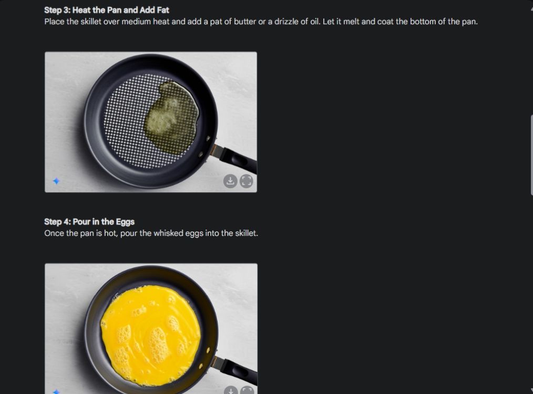Expand the Step 4 eggs image to fullscreen

pyautogui.click(x=247, y=391)
